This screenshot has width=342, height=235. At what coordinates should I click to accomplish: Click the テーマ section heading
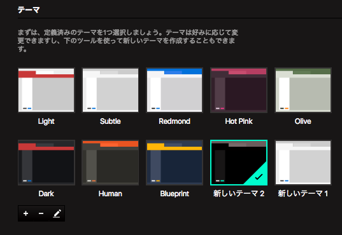[29, 10]
